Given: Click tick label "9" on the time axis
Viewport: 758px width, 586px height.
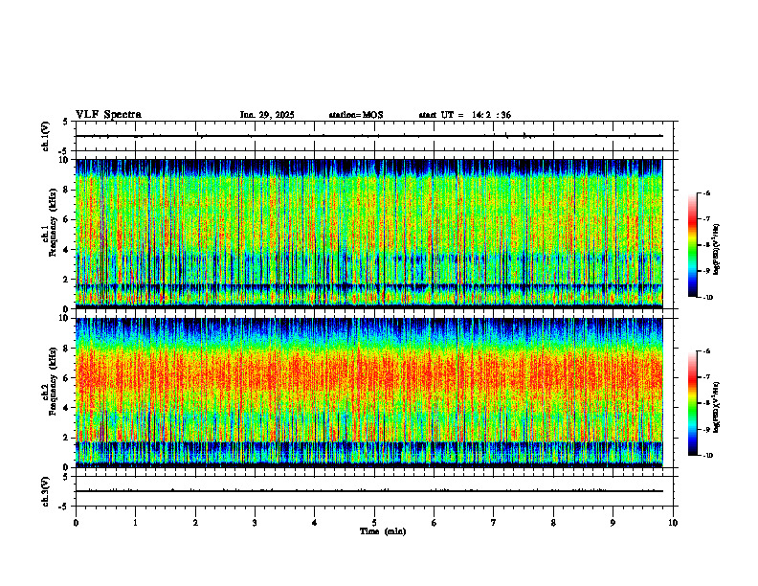Looking at the screenshot, I should coord(613,523).
